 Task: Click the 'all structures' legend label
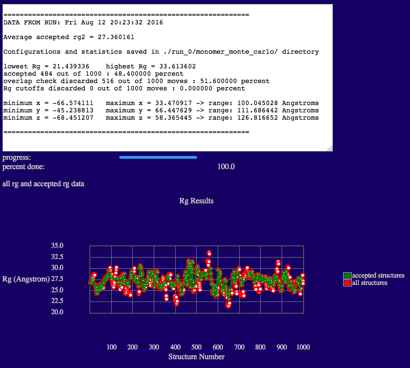370,282
